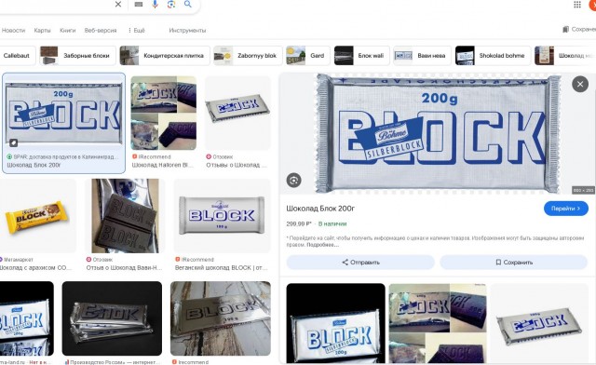Viewport: 596px width, 365px height.
Task: Open the related collage image in preview panel
Action: (x=438, y=323)
